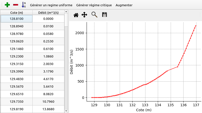Click the red minus delete row icon
Viewport: 202px width, 113px height.
coord(16,5)
